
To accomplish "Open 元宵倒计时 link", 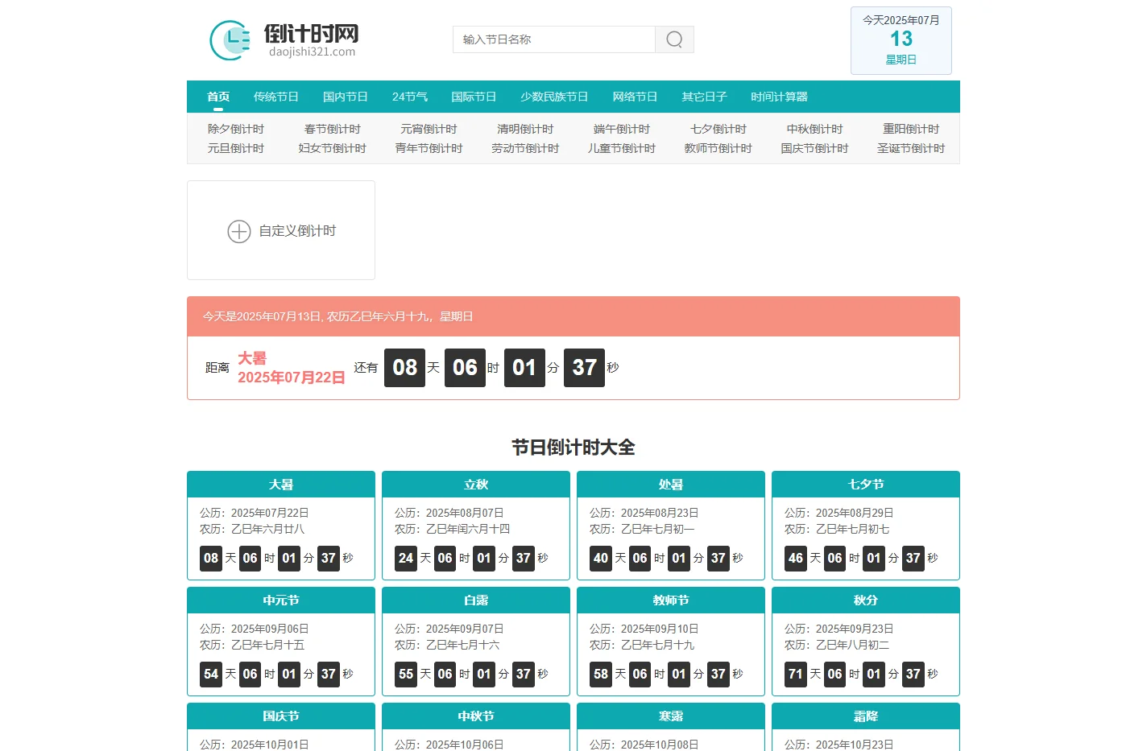I will (429, 129).
